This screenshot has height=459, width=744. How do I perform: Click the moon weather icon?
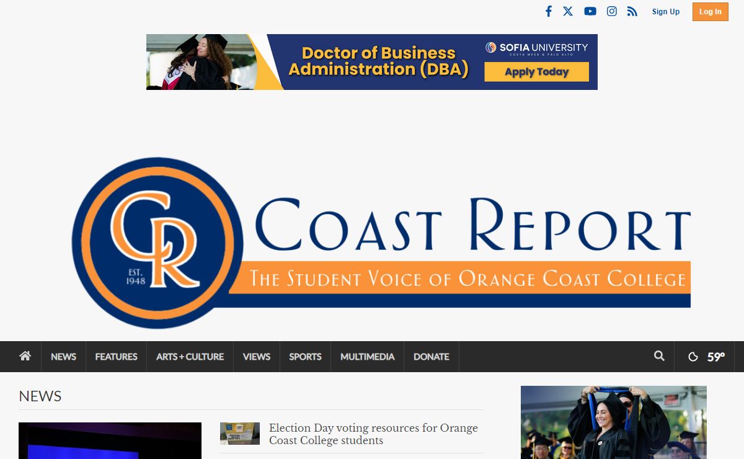[693, 357]
